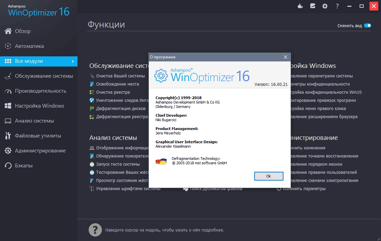Confirm the About dialog with Ok
The image size is (381, 241).
[x=269, y=176]
